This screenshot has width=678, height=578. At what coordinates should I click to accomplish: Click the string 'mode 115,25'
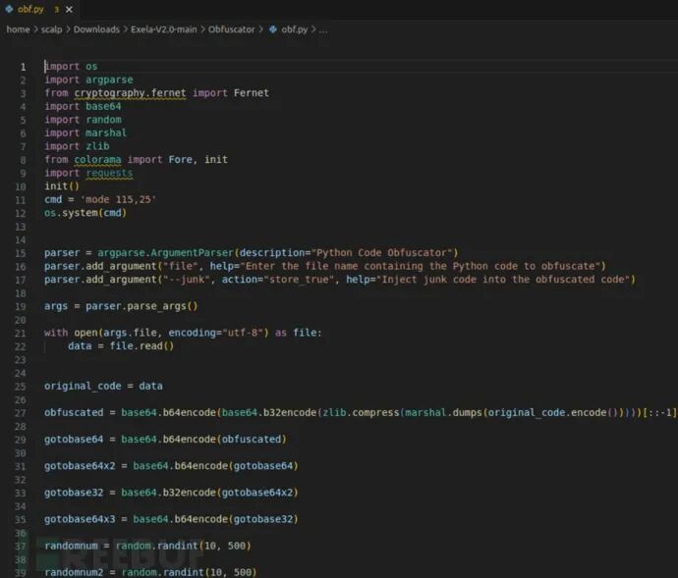pyautogui.click(x=118, y=199)
